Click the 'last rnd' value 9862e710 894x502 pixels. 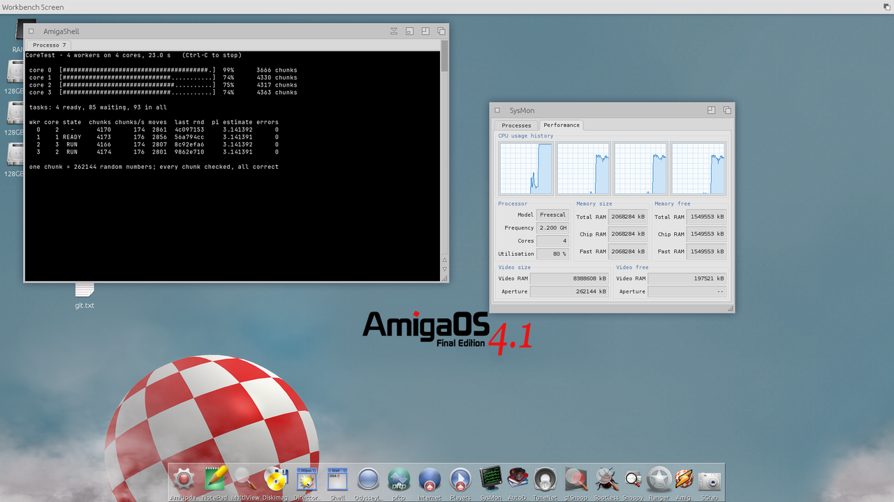pyautogui.click(x=189, y=152)
